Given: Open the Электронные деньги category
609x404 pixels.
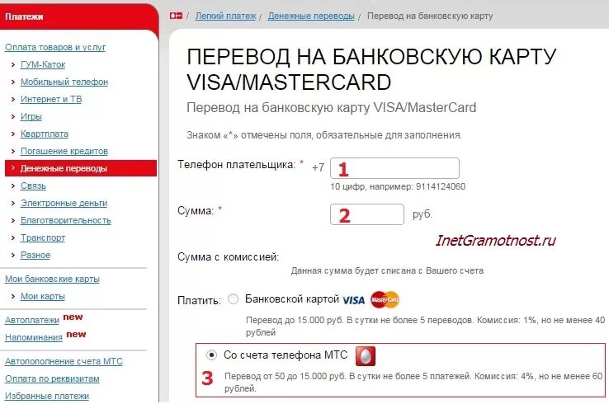Looking at the screenshot, I should [x=64, y=203].
